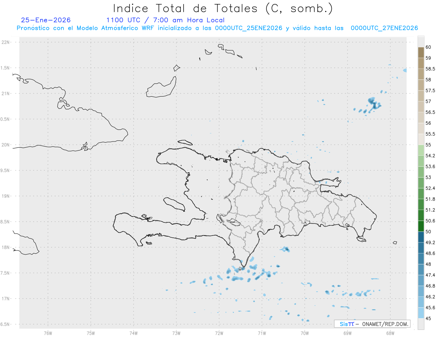Click the colorbar label "57.5"
The width and height of the screenshot is (438, 338).
coord(430,90)
